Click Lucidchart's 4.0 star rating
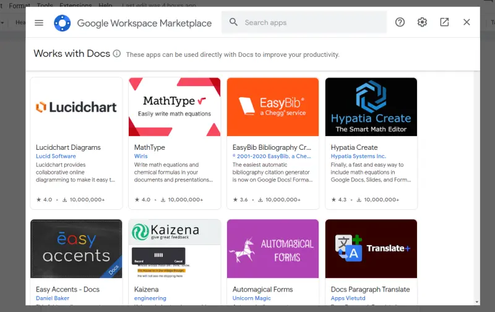495x312 pixels. click(44, 199)
